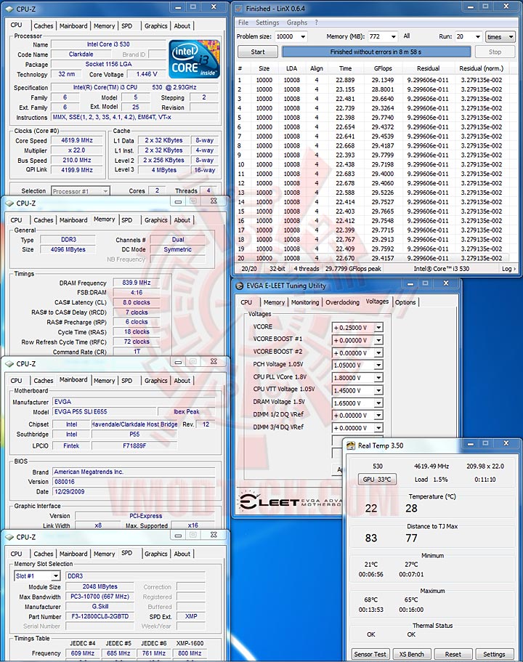Click the 'Finished without errors' progress bar
The width and height of the screenshot is (523, 662).
[x=376, y=52]
